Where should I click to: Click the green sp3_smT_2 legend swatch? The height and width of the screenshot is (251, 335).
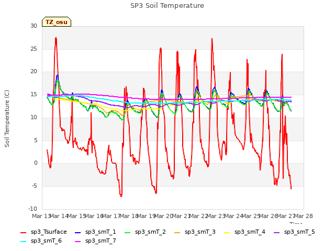click(127, 233)
